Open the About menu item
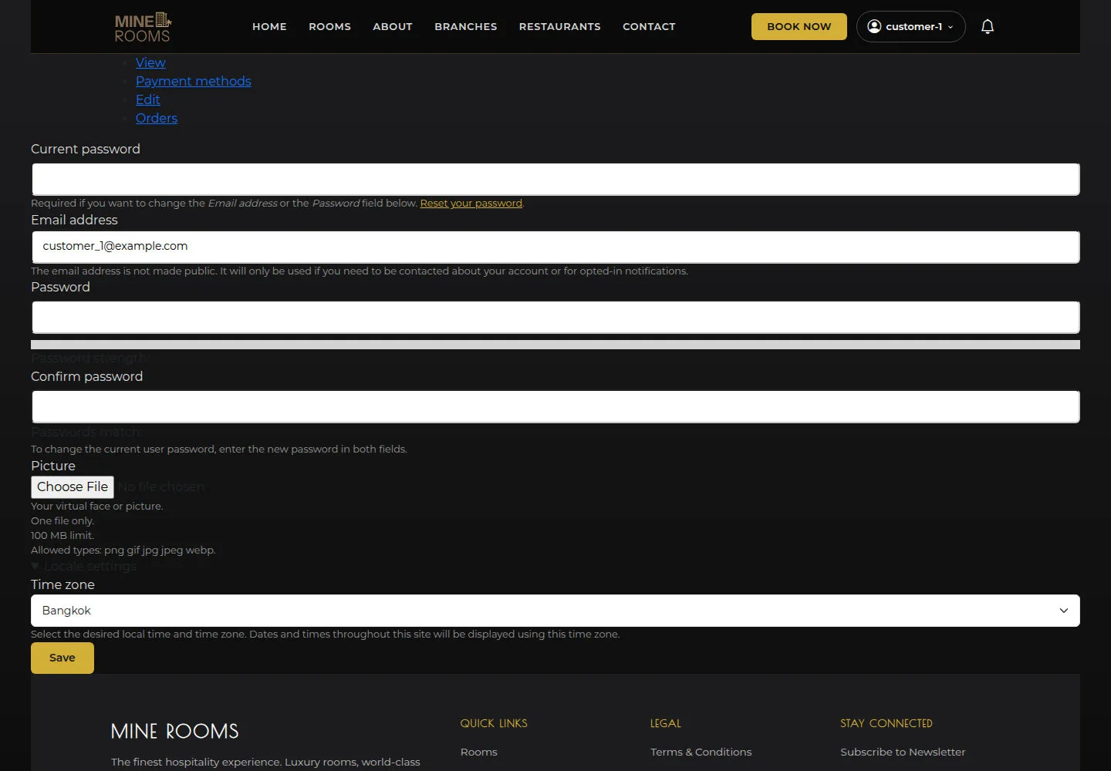Image resolution: width=1111 pixels, height=771 pixels. pyautogui.click(x=393, y=27)
